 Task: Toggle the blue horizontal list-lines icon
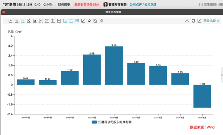click(65, 21)
